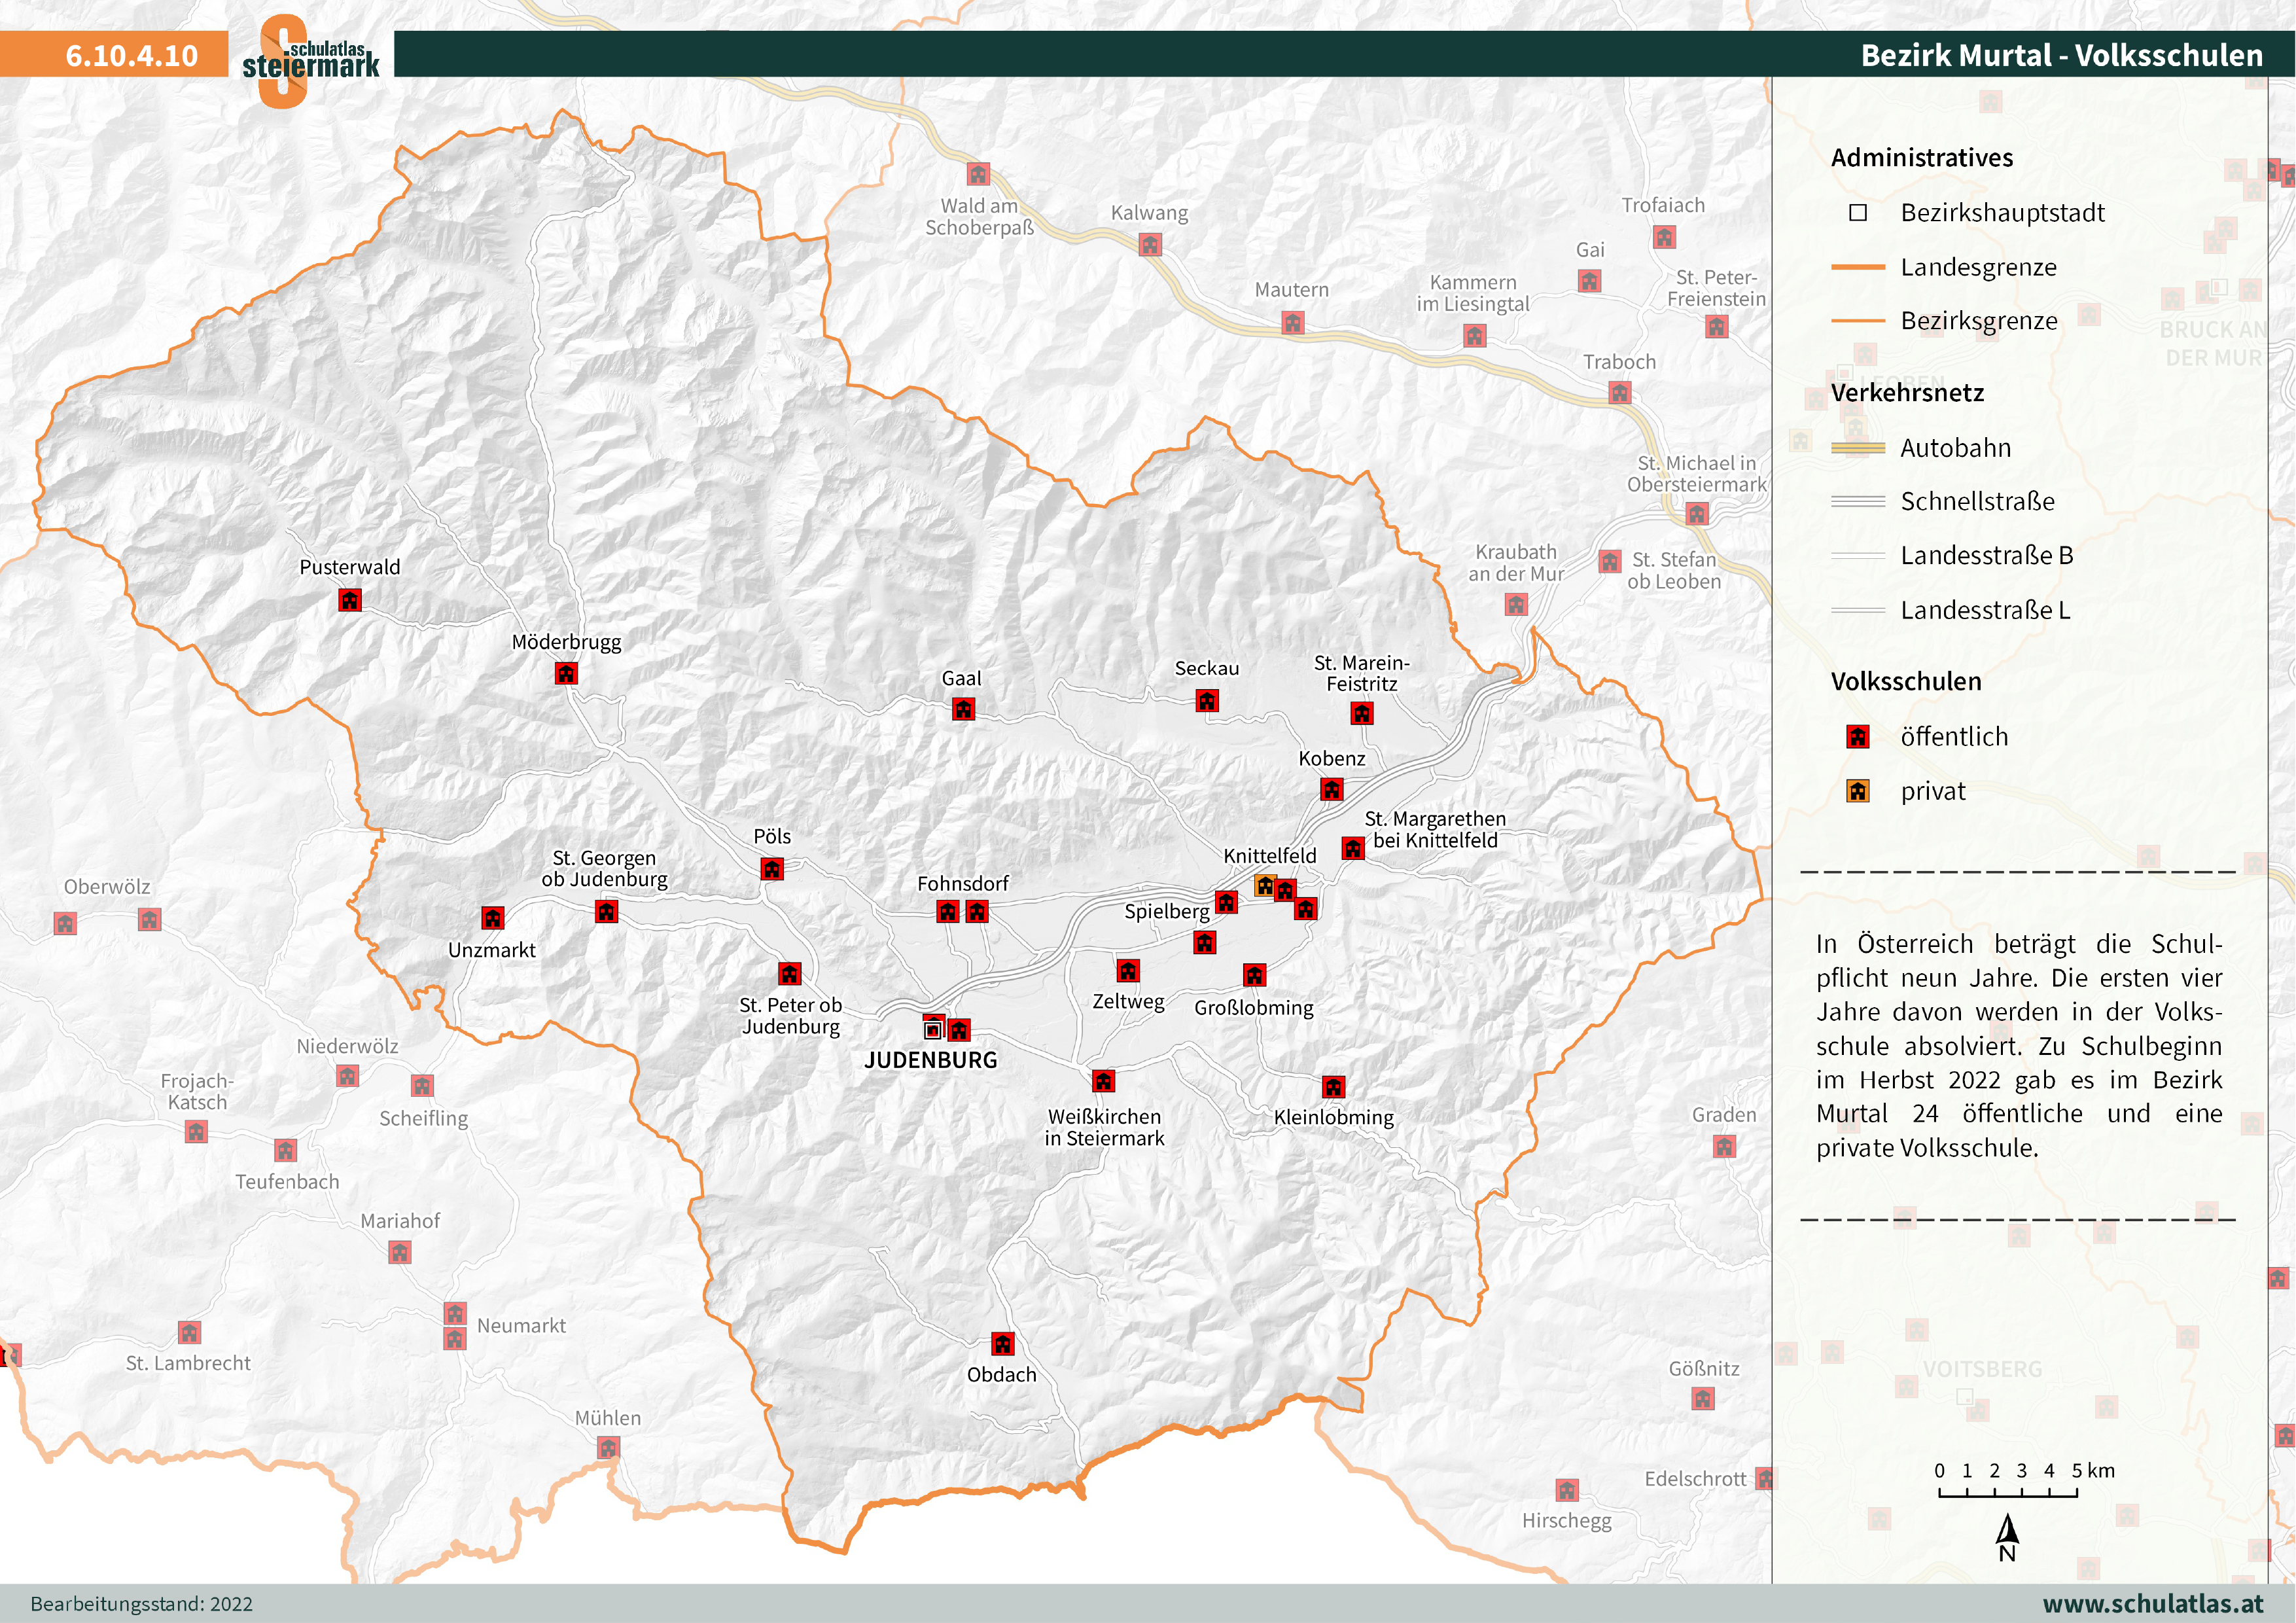
Task: Click the Pusterwald school icon
Action: (349, 600)
